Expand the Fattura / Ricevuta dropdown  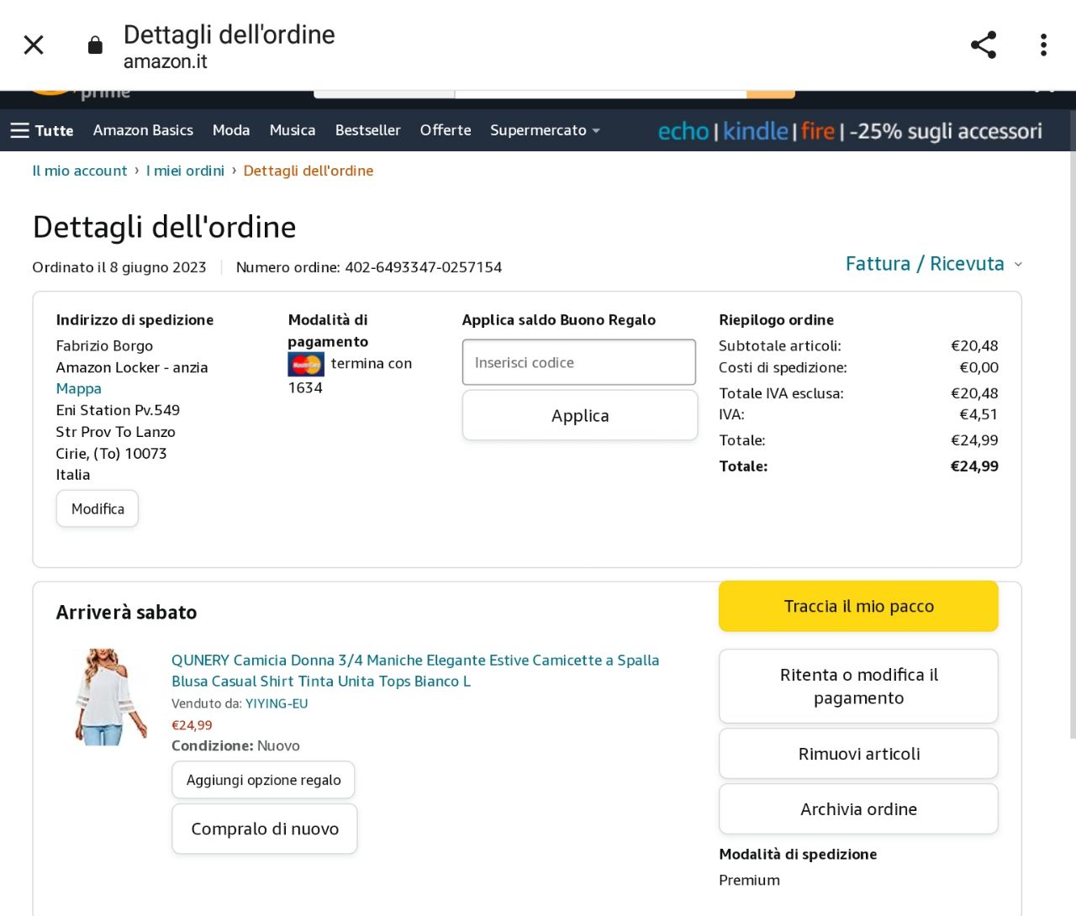(x=933, y=264)
